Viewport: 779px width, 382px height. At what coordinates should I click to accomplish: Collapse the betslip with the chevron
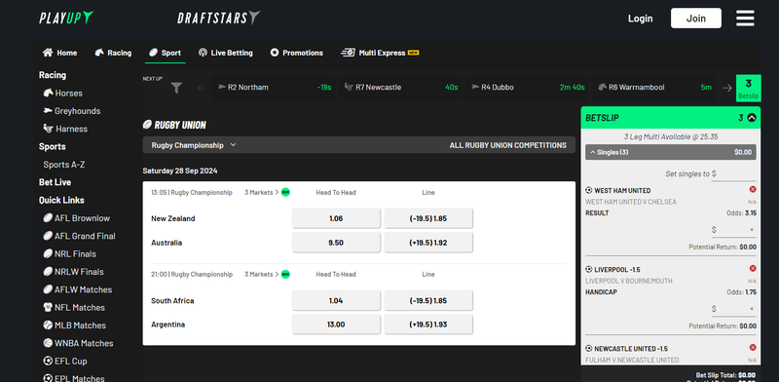pos(752,118)
